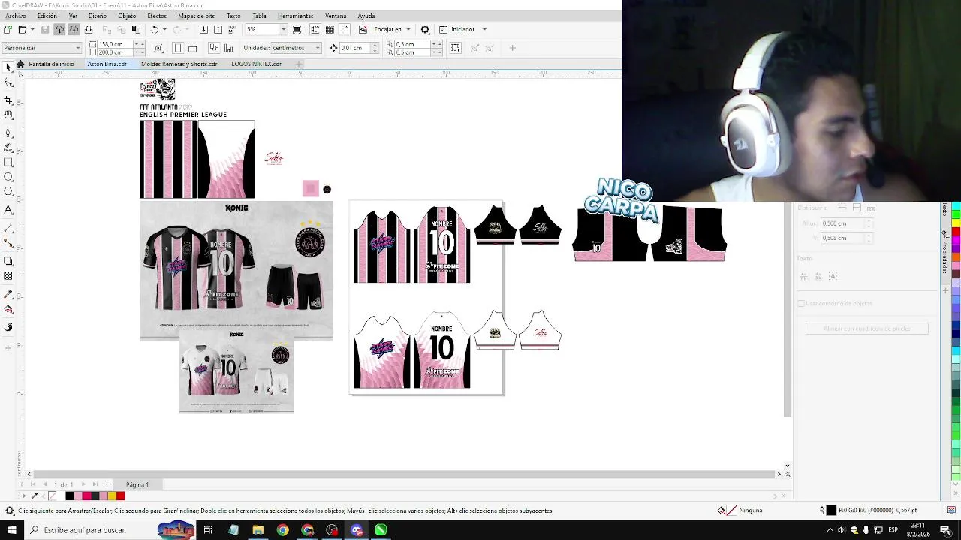Toggle snap off icon

click(x=363, y=29)
